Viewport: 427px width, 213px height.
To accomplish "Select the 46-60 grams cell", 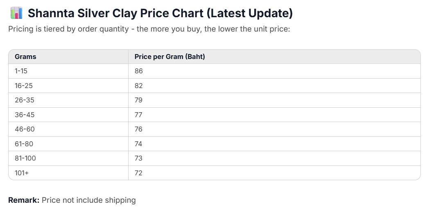I will tap(25, 129).
